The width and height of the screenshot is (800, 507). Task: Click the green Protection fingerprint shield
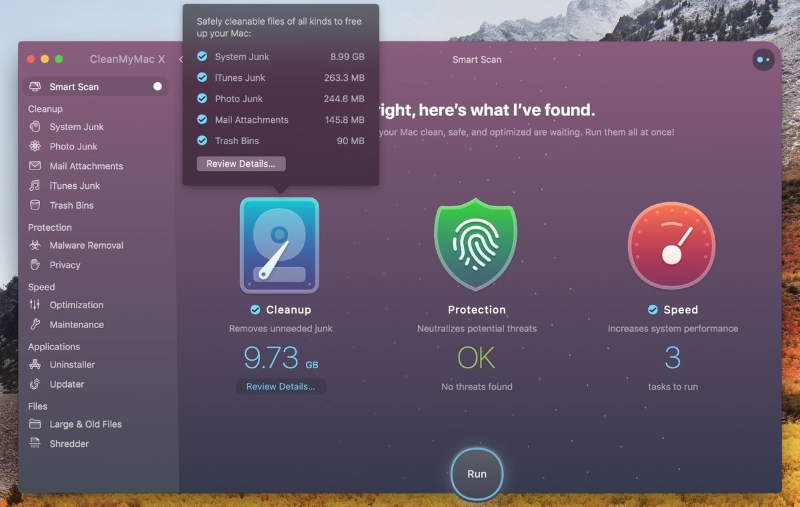tap(476, 244)
